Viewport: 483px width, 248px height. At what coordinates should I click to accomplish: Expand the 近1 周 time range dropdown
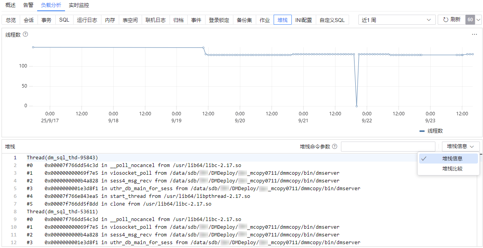point(396,20)
